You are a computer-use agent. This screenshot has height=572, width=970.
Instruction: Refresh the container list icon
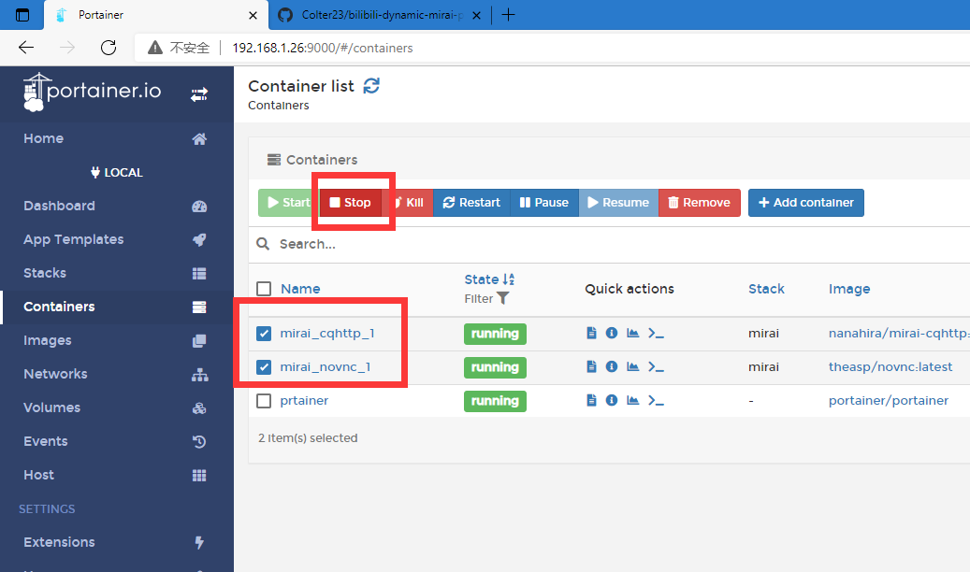click(371, 86)
